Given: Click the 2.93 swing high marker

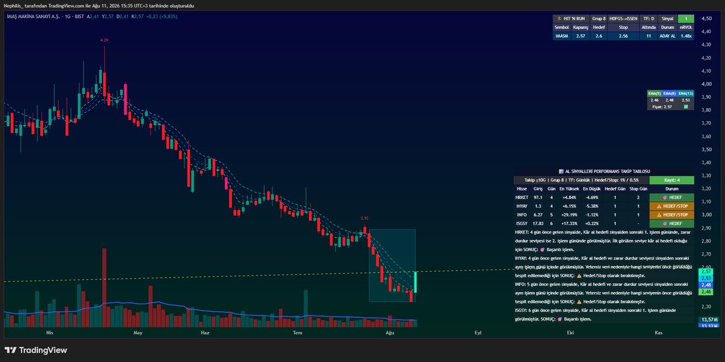Looking at the screenshot, I should [x=364, y=218].
